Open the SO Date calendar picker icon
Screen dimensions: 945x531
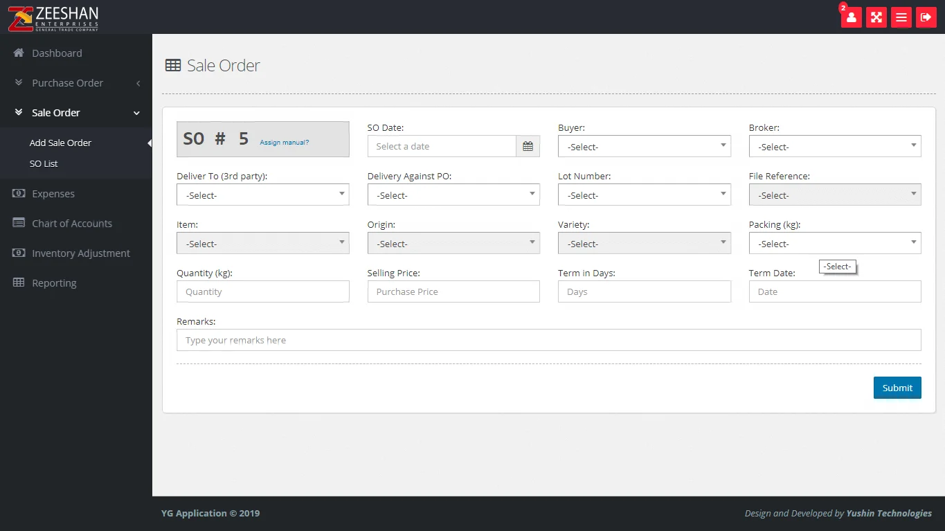pos(528,146)
